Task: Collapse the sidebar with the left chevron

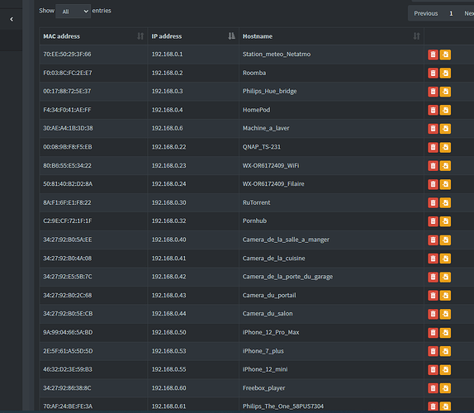Action: 12,19
